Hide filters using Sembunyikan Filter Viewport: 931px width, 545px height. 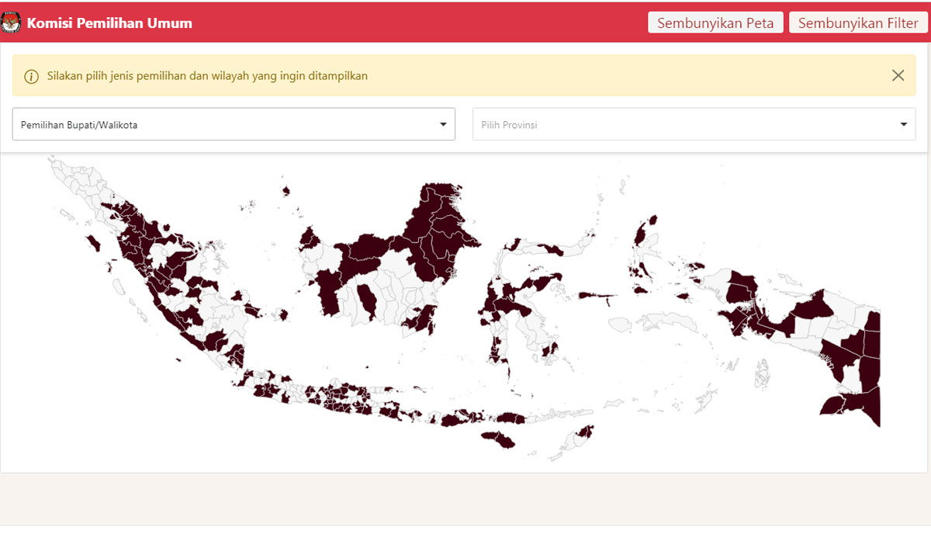[x=858, y=23]
